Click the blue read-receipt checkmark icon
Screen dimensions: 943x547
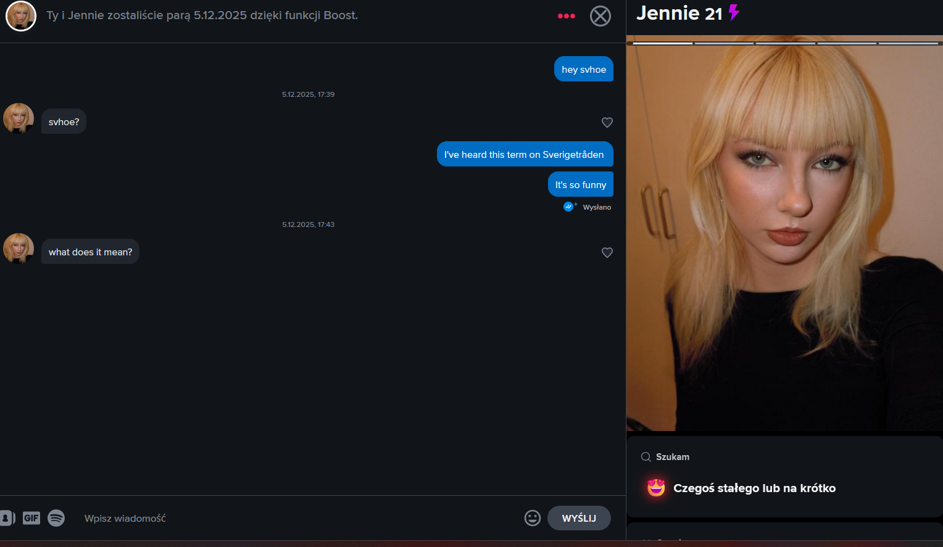569,207
